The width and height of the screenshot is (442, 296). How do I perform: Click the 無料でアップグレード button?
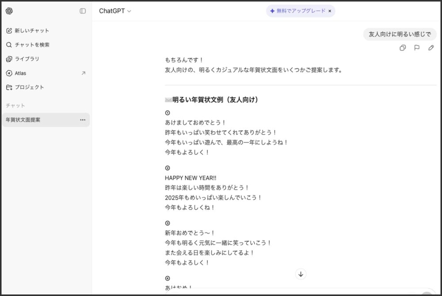tap(298, 12)
